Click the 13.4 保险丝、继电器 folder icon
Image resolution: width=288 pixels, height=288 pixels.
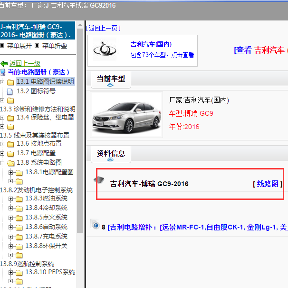(10, 118)
